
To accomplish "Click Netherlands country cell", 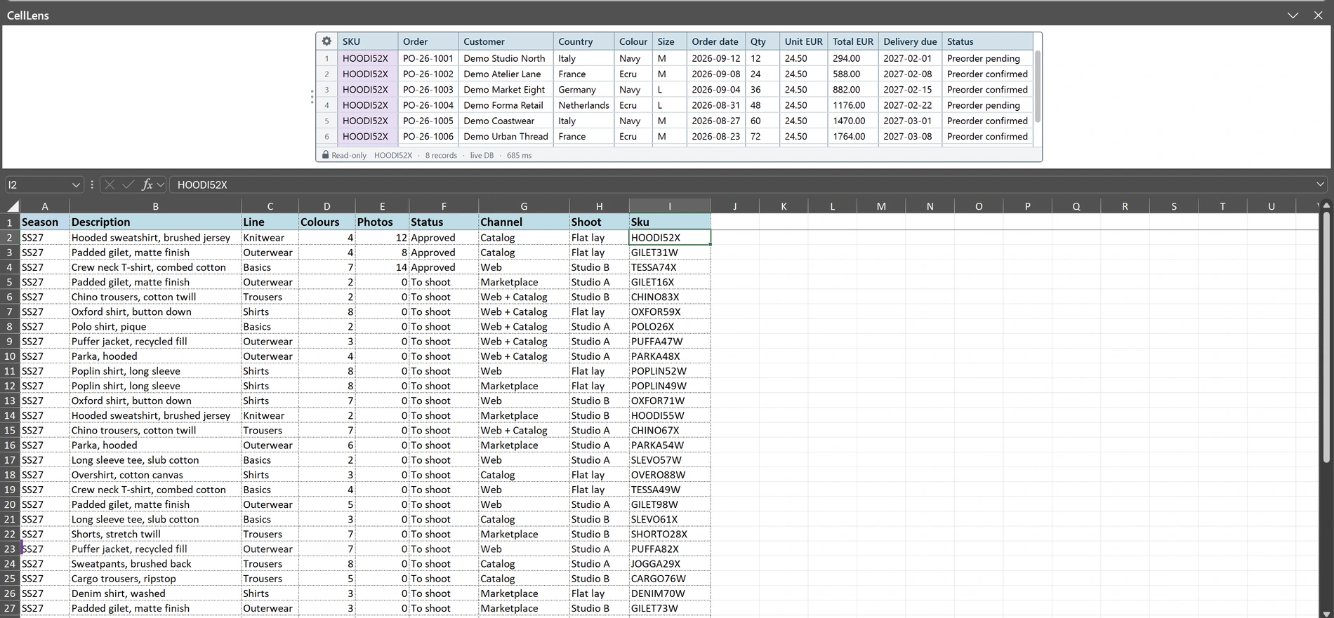I will click(583, 105).
